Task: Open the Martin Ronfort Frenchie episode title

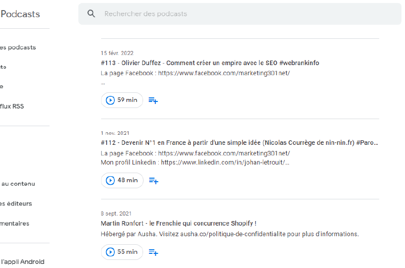Action: [178, 224]
